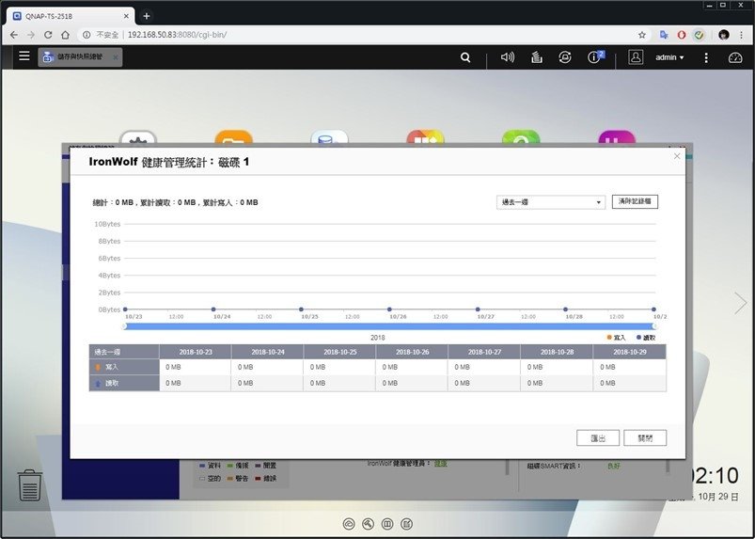
Task: Open background tasks stack icon
Action: click(x=536, y=57)
